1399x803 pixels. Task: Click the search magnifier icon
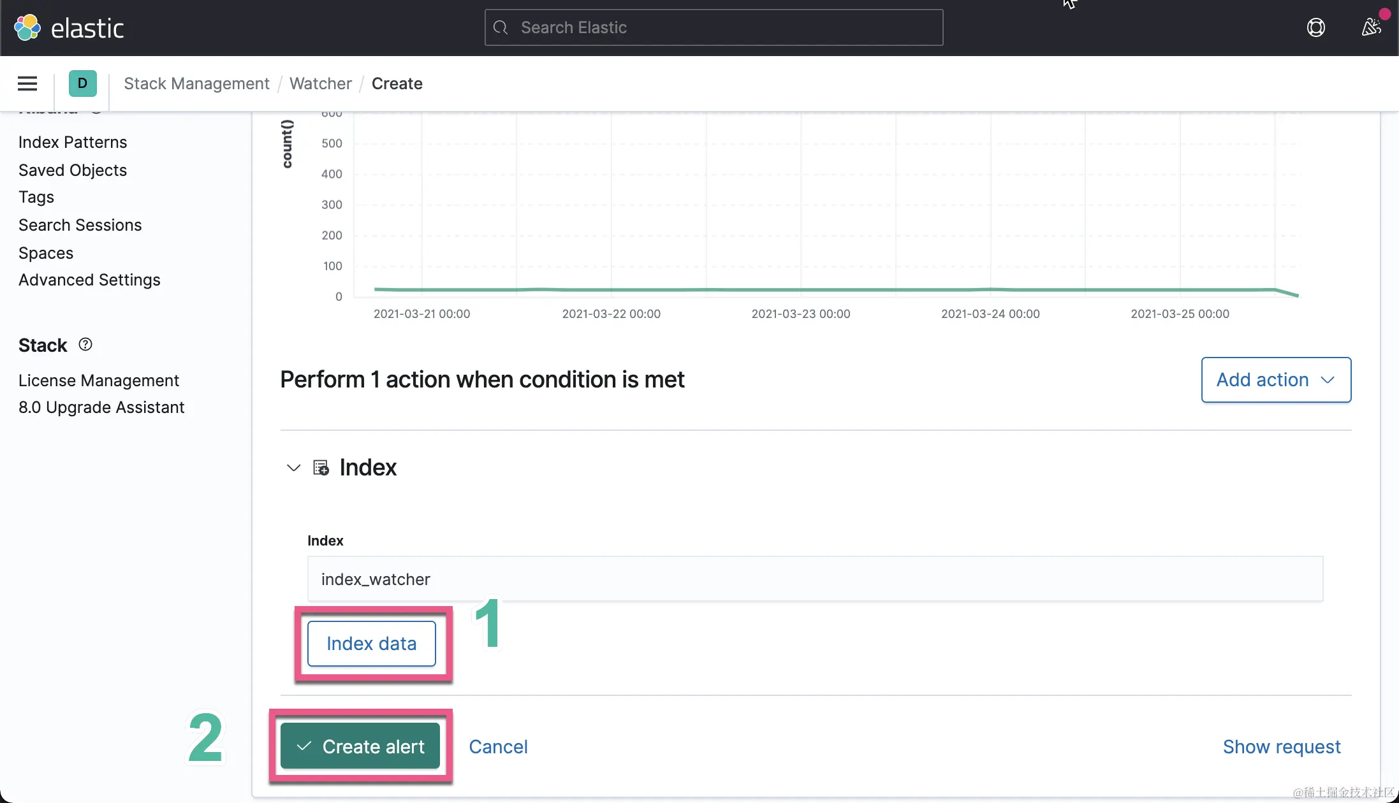501,27
